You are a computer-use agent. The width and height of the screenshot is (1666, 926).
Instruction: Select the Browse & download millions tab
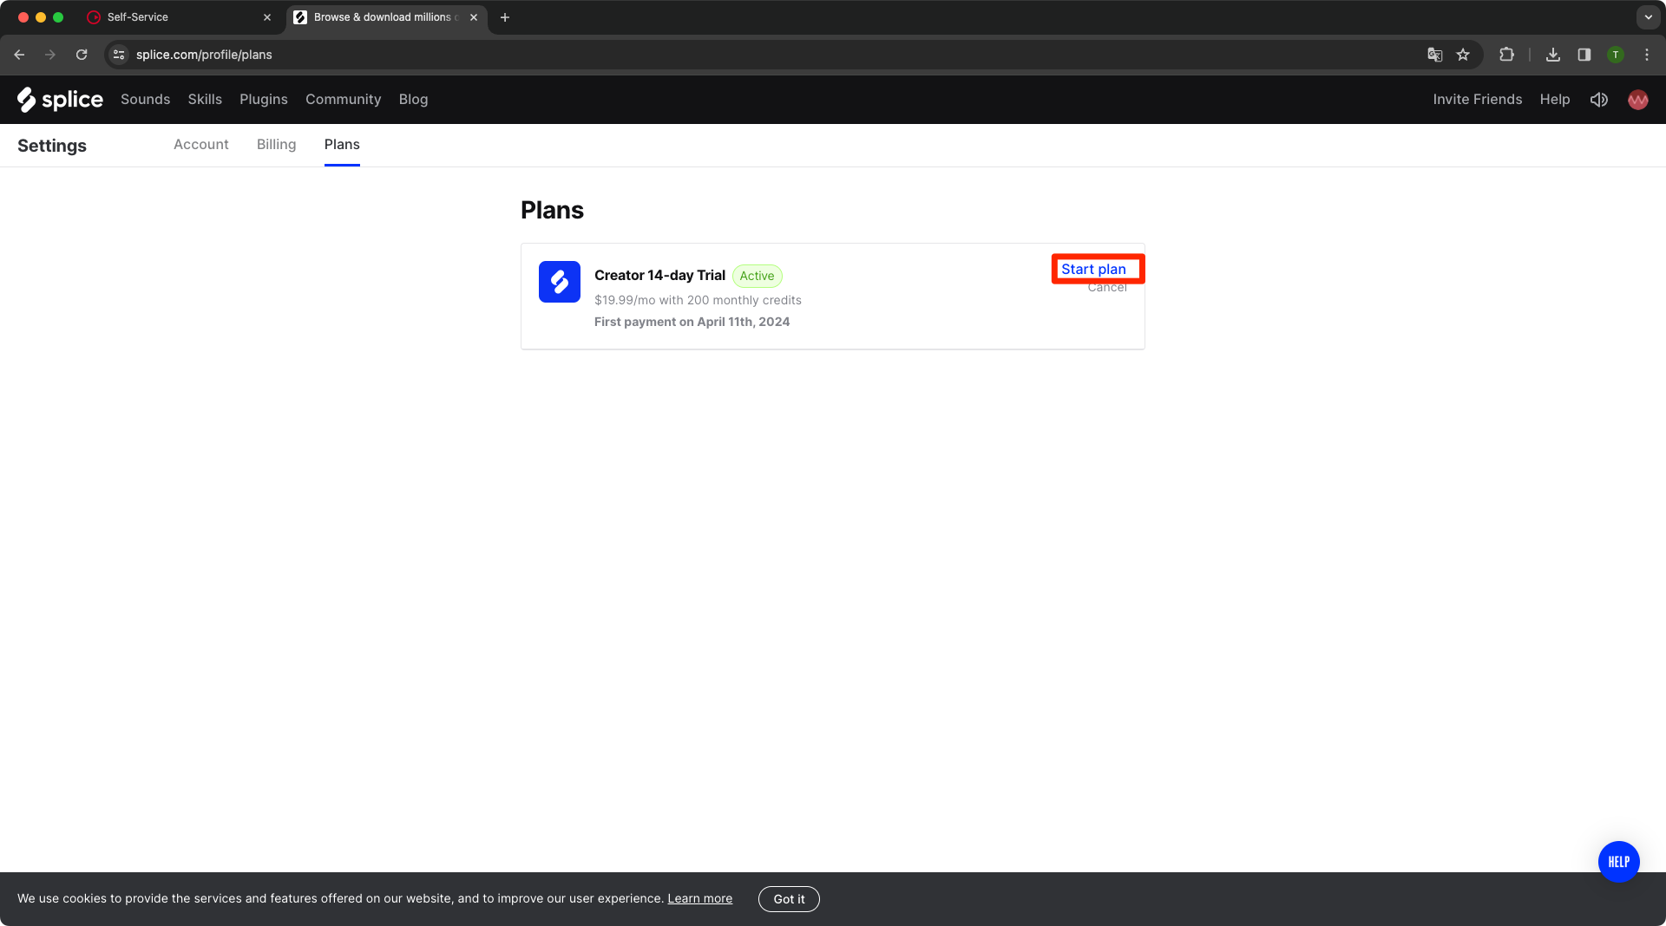tap(386, 17)
